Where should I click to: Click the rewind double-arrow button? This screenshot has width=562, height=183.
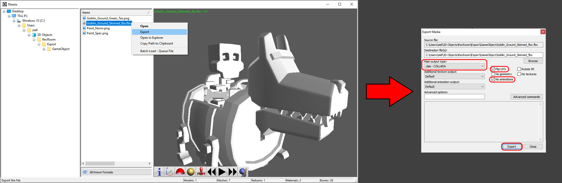212,172
